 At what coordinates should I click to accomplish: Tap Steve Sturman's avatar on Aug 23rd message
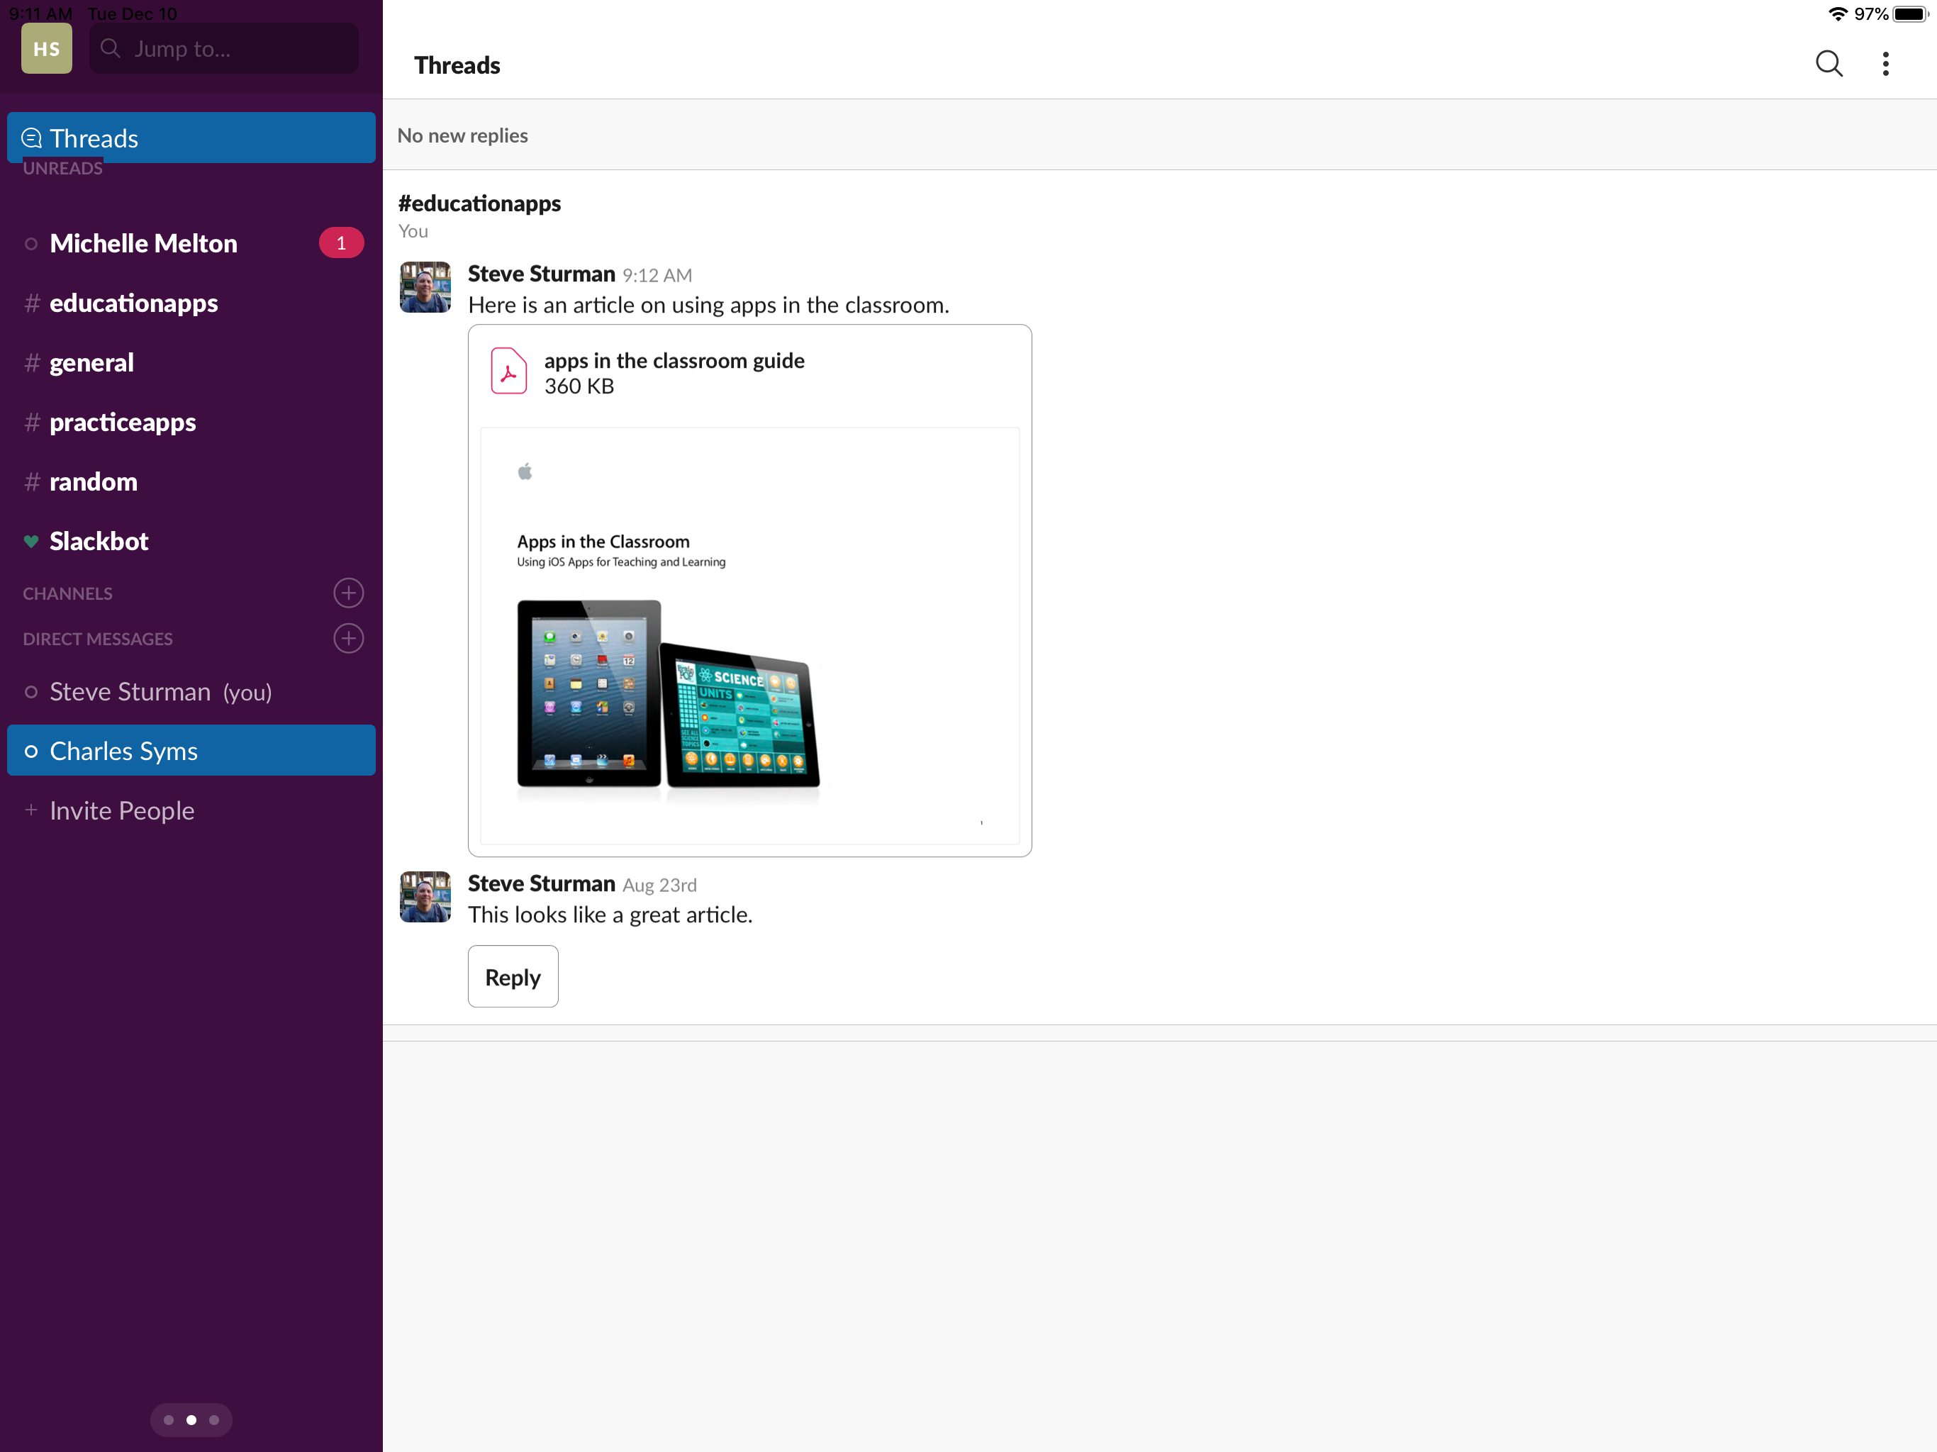point(425,897)
